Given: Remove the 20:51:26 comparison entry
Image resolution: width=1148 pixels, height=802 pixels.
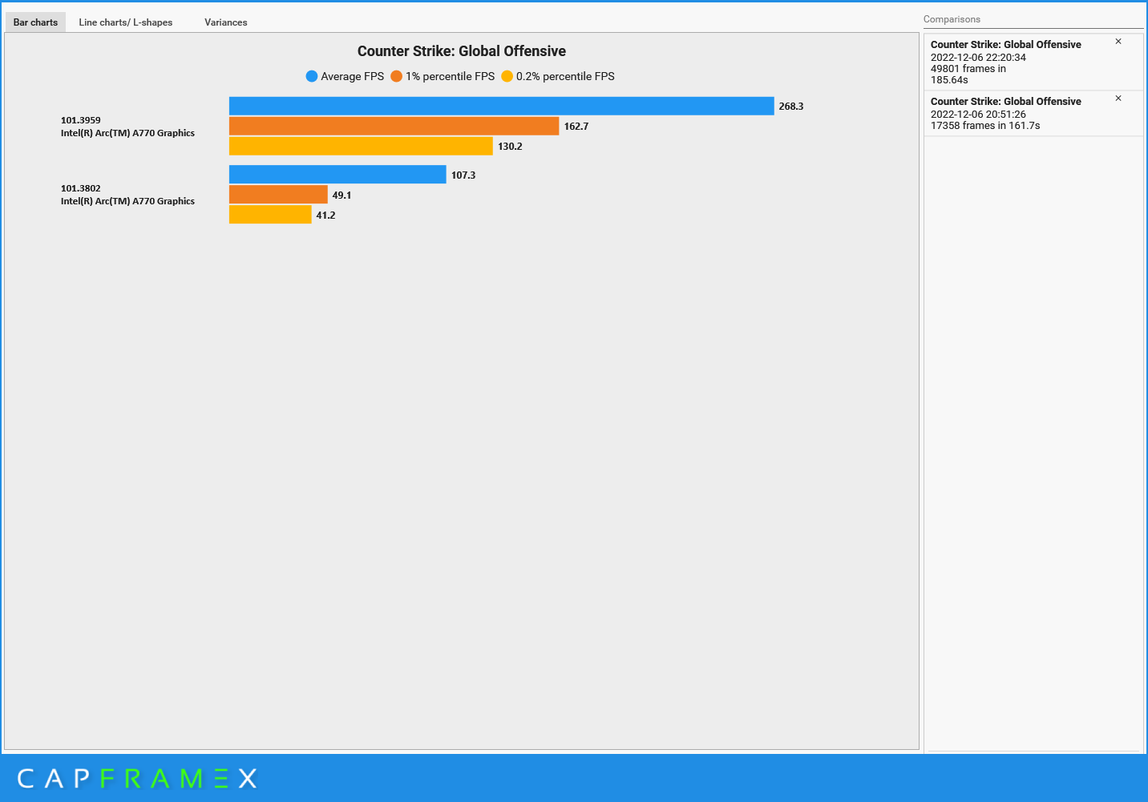Looking at the screenshot, I should [x=1118, y=99].
